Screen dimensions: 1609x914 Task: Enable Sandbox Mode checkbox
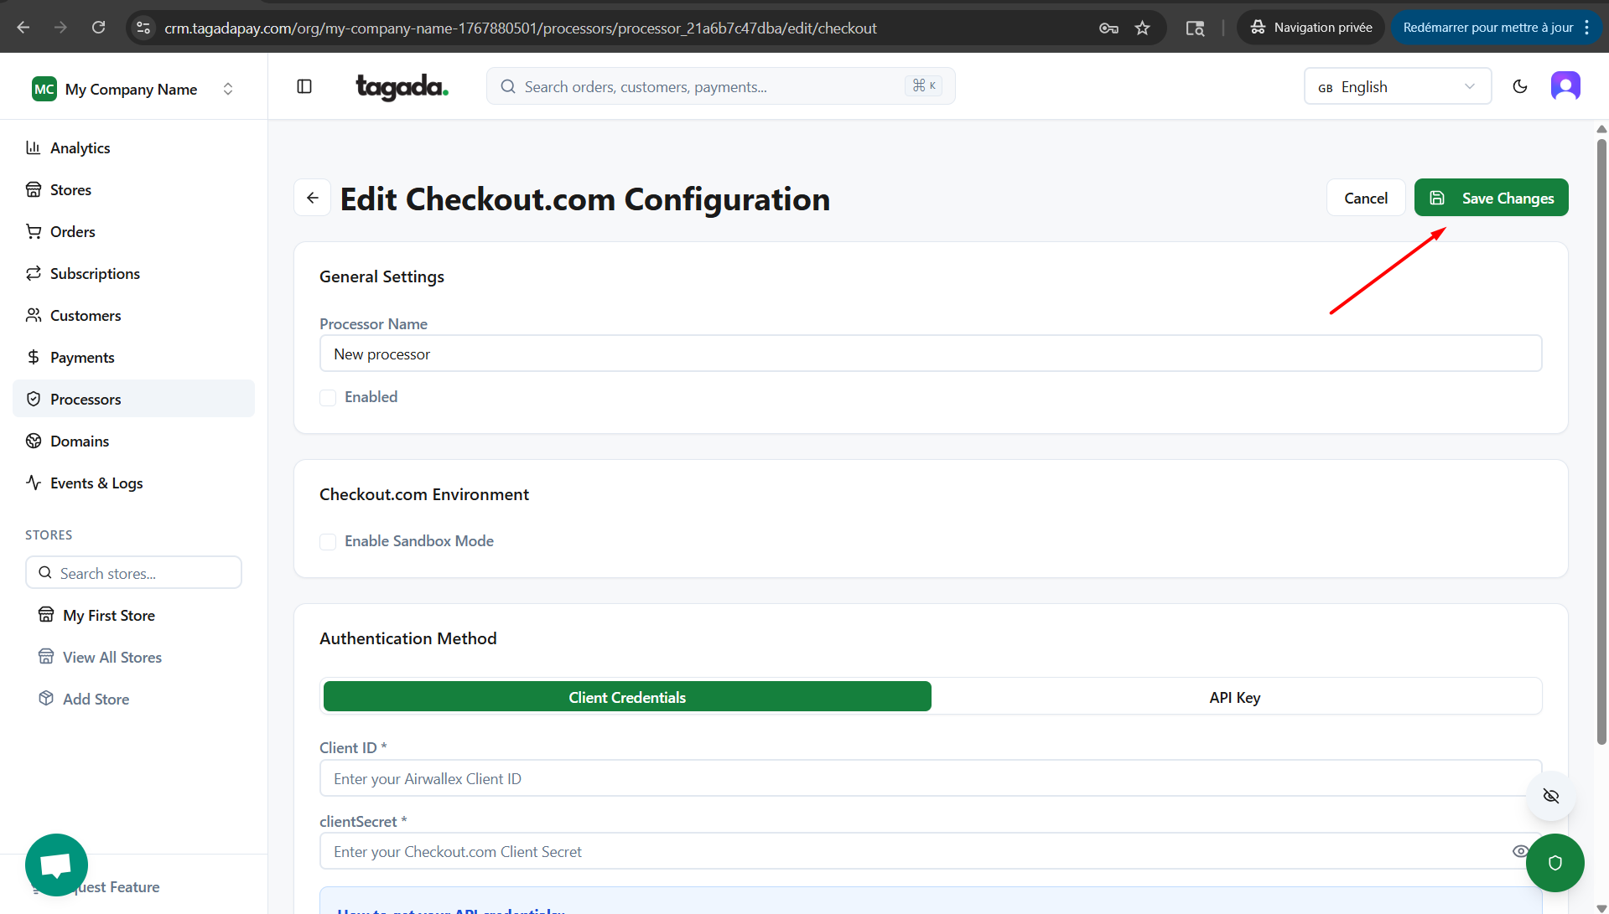click(328, 541)
